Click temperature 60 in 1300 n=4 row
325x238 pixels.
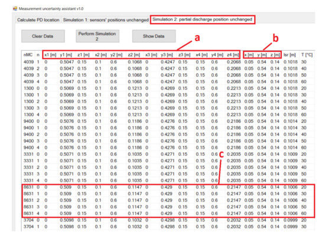coord(304,115)
